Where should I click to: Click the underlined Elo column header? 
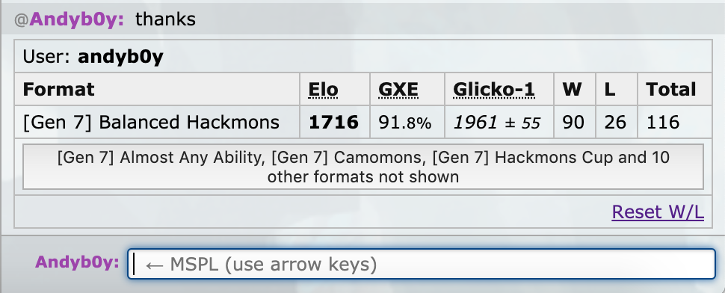(323, 89)
